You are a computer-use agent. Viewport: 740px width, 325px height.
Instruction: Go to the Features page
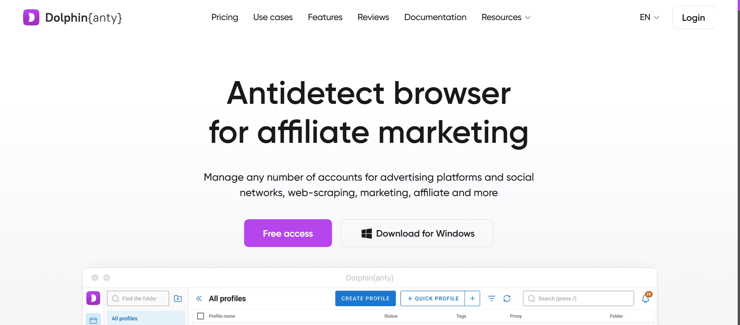point(325,17)
